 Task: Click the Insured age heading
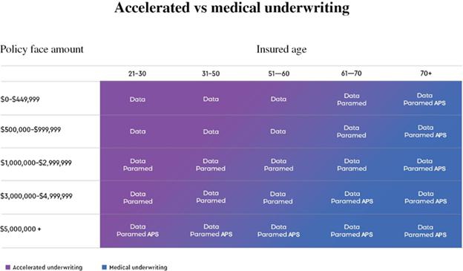tap(281, 49)
